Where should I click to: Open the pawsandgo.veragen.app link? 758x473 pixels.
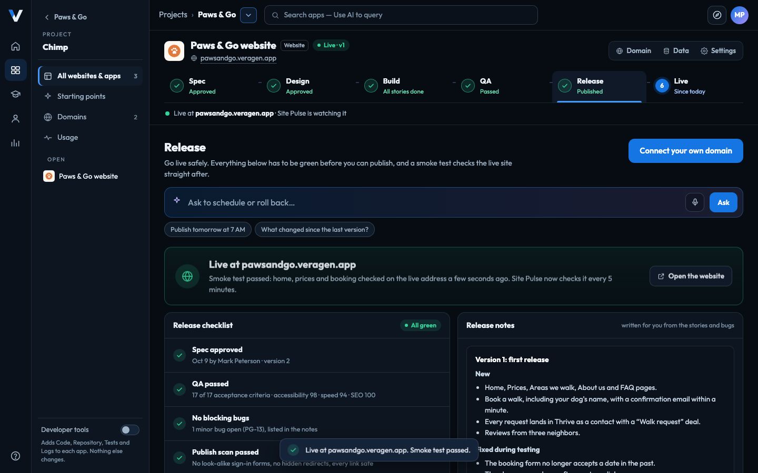click(x=238, y=58)
